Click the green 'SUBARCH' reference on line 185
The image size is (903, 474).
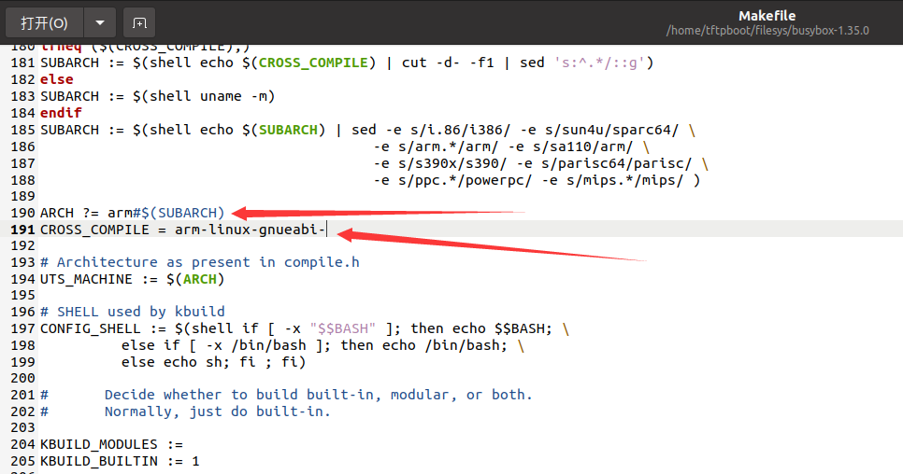coord(288,130)
